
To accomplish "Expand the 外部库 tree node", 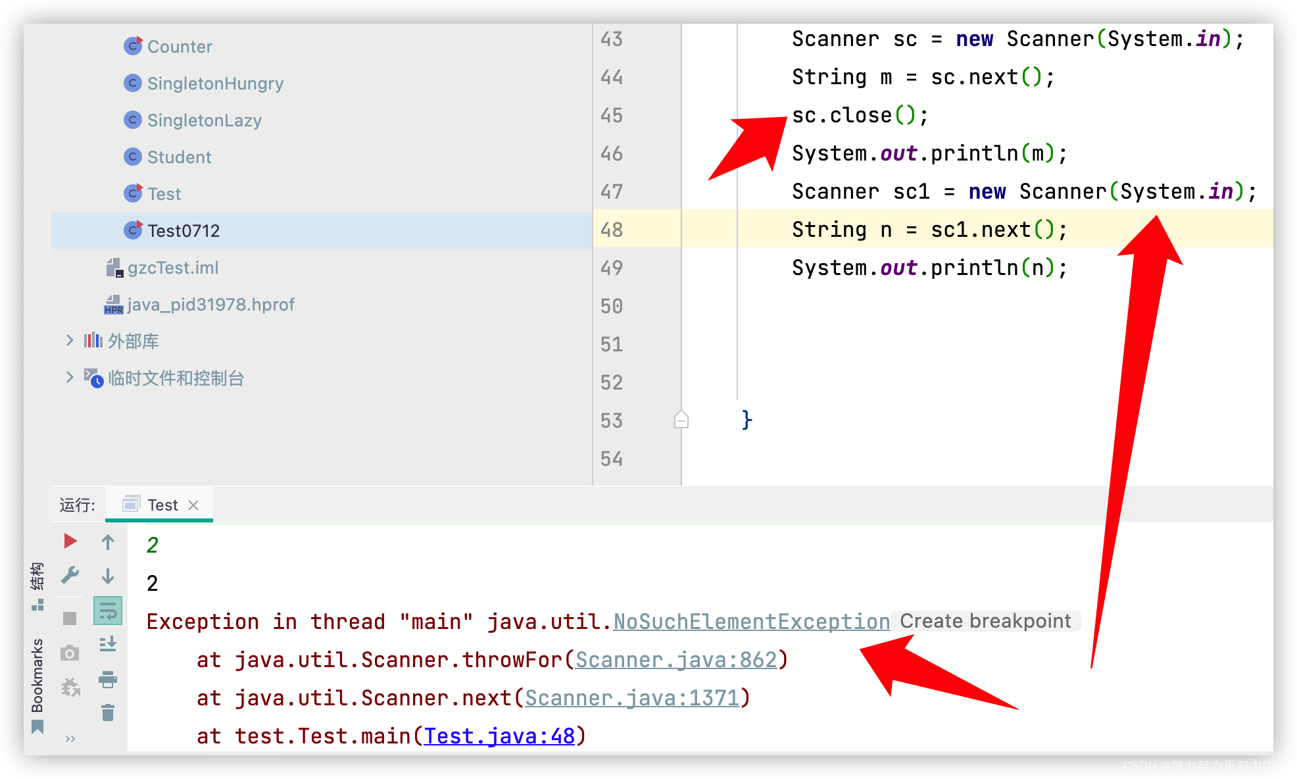I will click(70, 340).
